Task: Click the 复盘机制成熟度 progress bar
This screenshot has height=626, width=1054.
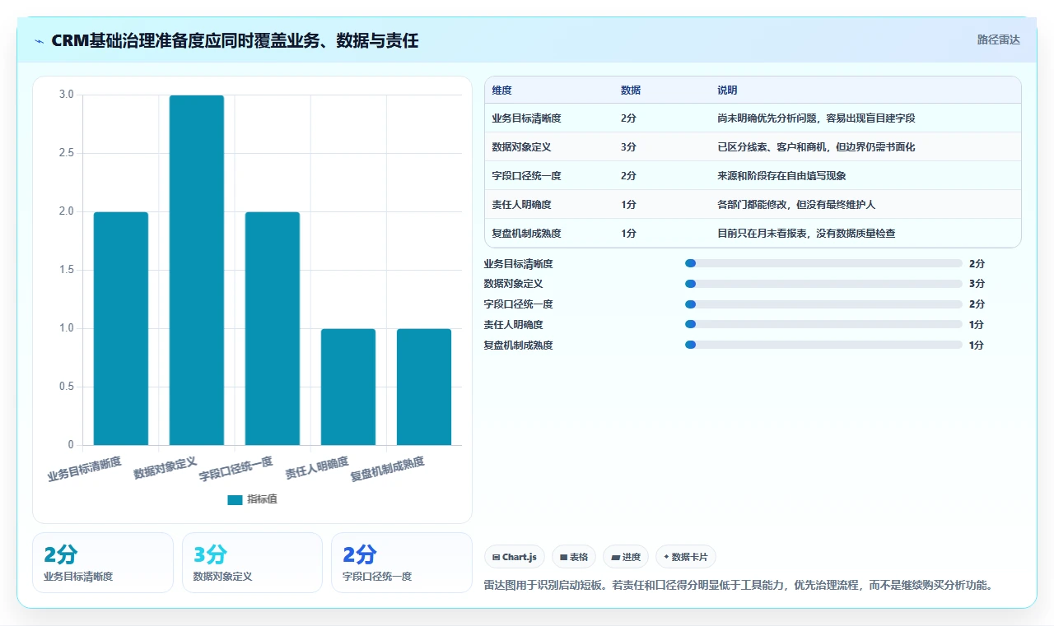Action: 823,345
